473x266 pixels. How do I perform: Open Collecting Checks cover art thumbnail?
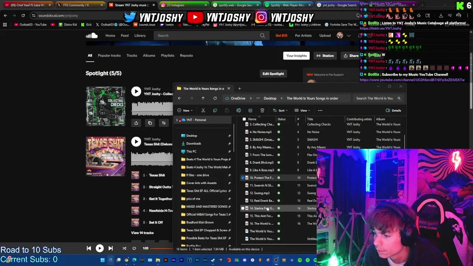click(x=106, y=106)
